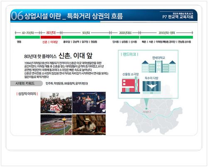The image size is (208, 167).
Task: Click the red 신촌 district label
Action: click(45, 42)
